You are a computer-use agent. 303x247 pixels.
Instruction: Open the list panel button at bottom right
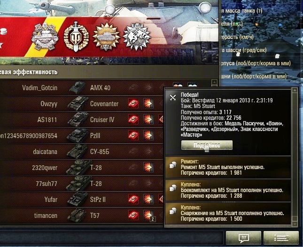pyautogui.click(x=281, y=238)
